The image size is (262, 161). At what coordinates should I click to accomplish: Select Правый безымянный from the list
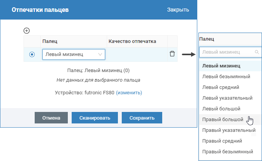[x=227, y=151]
